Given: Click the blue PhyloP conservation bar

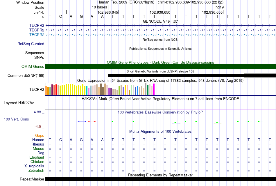Looking at the screenshot, I should coord(82,121).
